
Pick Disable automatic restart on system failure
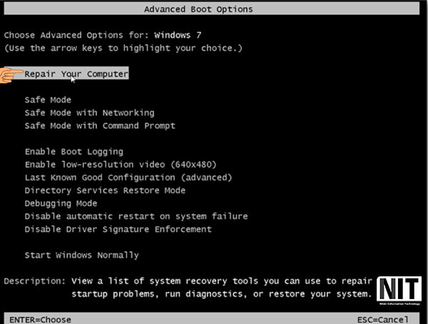(x=136, y=216)
